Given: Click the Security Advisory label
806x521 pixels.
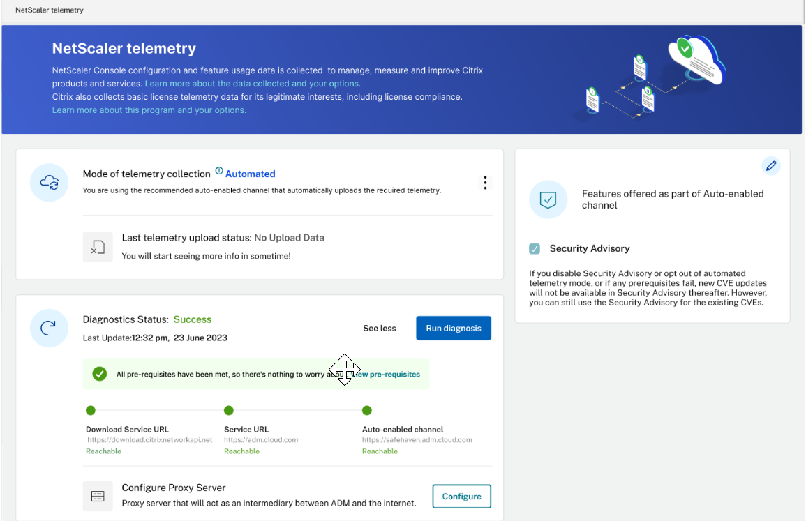Looking at the screenshot, I should [x=590, y=249].
